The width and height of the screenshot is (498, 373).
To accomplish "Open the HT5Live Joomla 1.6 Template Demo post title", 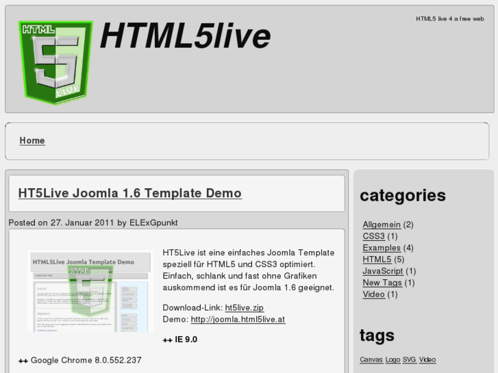I will tap(130, 193).
